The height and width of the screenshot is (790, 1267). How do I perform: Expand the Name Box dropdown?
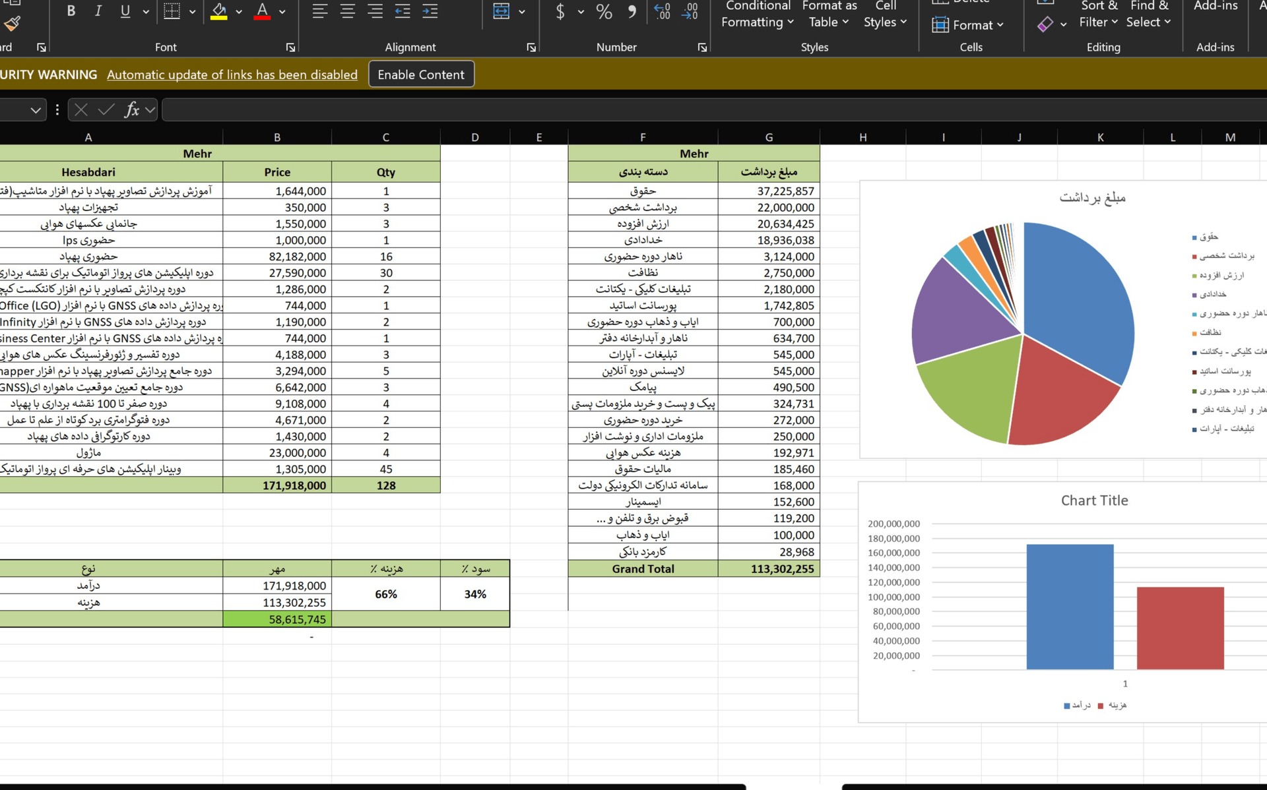point(36,110)
